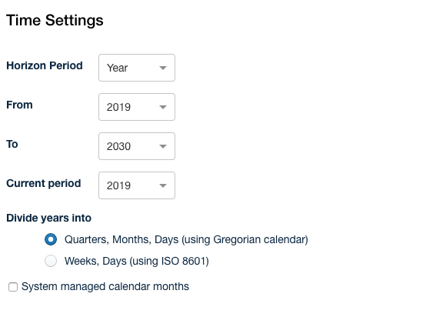Viewport: 446px width, 327px height.
Task: Open the From year dropdown
Action: coord(137,107)
